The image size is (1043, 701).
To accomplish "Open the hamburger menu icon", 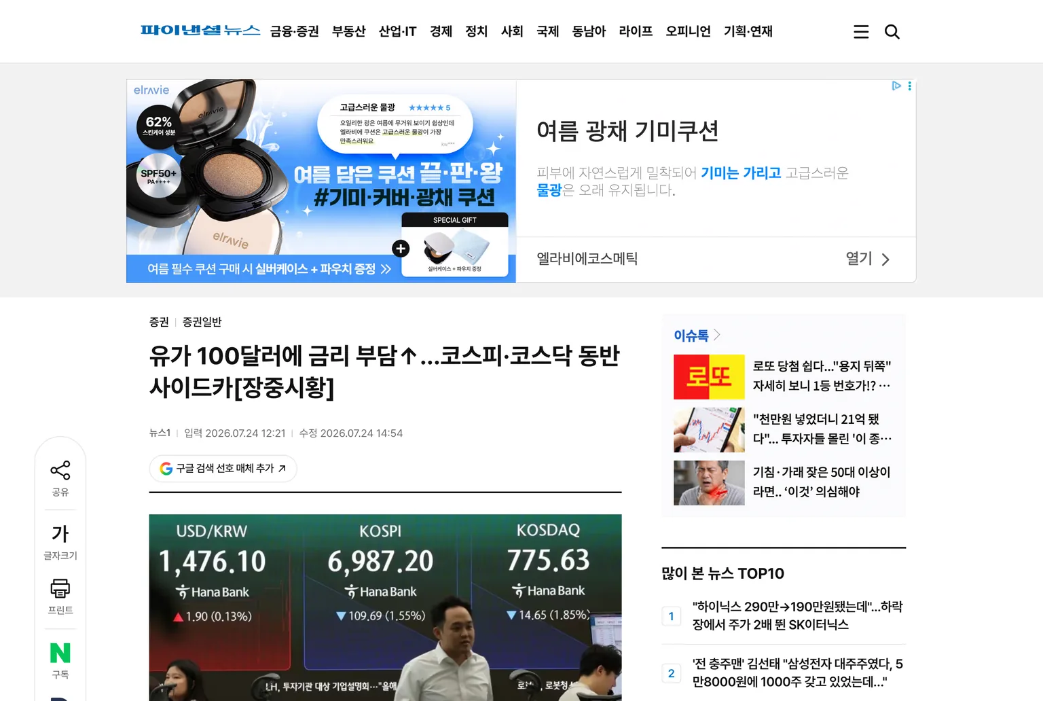I will pos(861,32).
